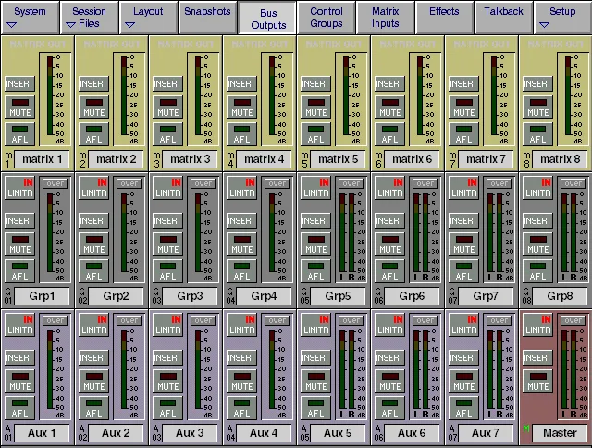Reset the over indicator on Aux 1
592x448 pixels.
tap(55, 320)
